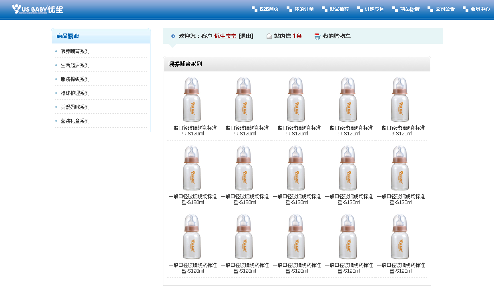The height and width of the screenshot is (293, 494).
Task: Click the 优生宝宝 username link
Action: click(225, 36)
